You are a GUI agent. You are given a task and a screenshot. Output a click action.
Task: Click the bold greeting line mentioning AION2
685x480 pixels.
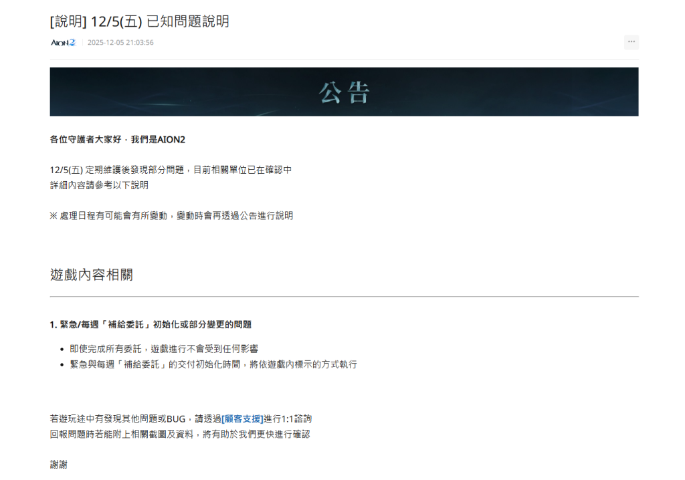[x=117, y=139]
